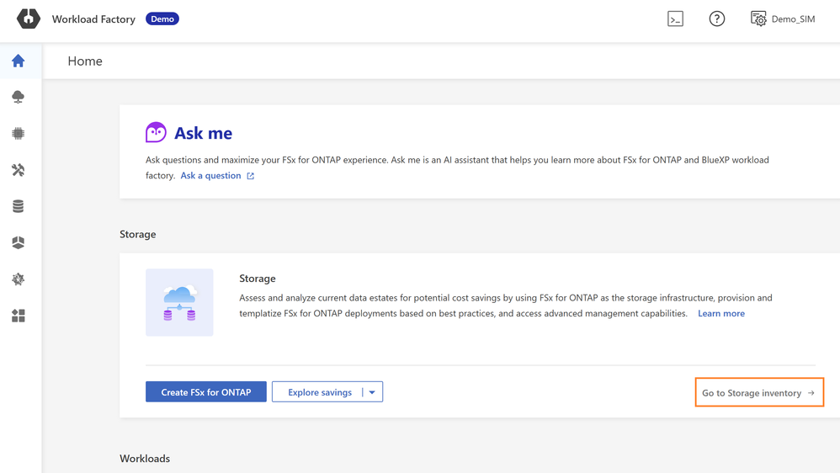
Task: Go to Storage inventory
Action: 758,393
